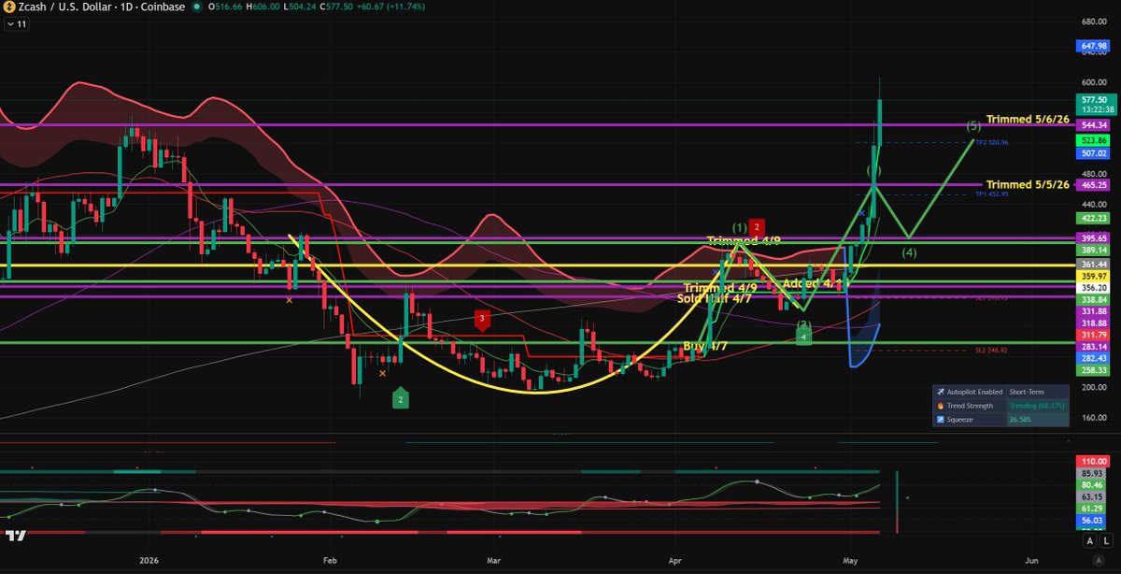Click the Feb label on time axis

[328, 559]
